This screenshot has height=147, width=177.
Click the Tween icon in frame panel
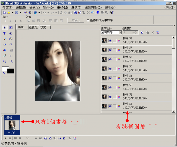point(60,138)
